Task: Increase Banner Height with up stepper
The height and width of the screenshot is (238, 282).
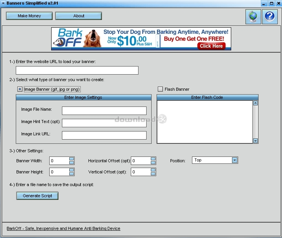Action: pyautogui.click(x=72, y=170)
